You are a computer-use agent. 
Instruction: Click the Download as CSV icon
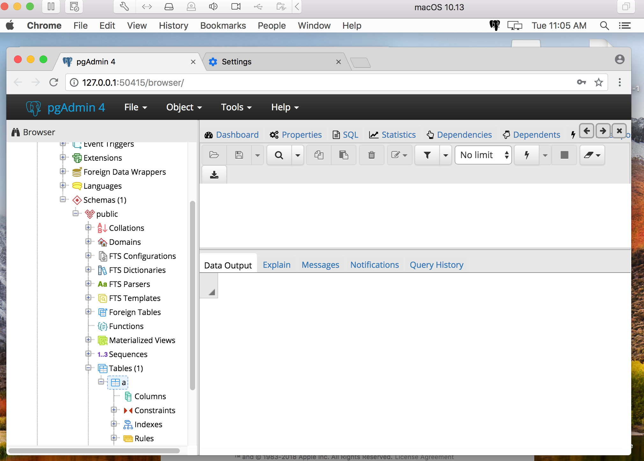[x=214, y=175]
